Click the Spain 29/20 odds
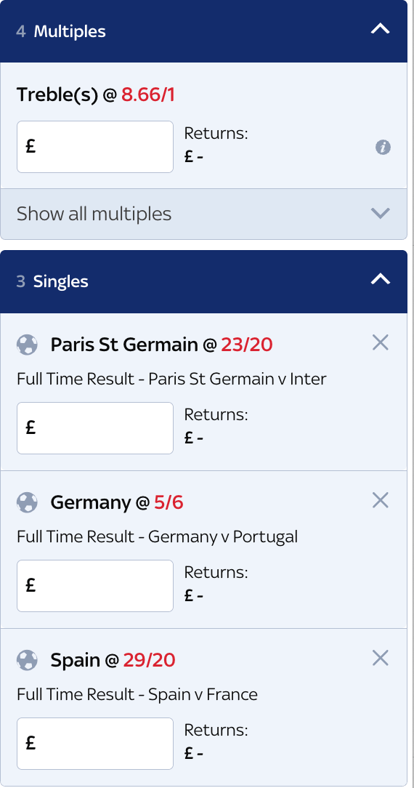 tap(149, 660)
